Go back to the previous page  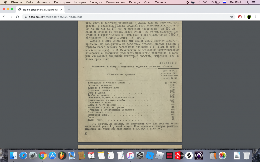[4, 17]
